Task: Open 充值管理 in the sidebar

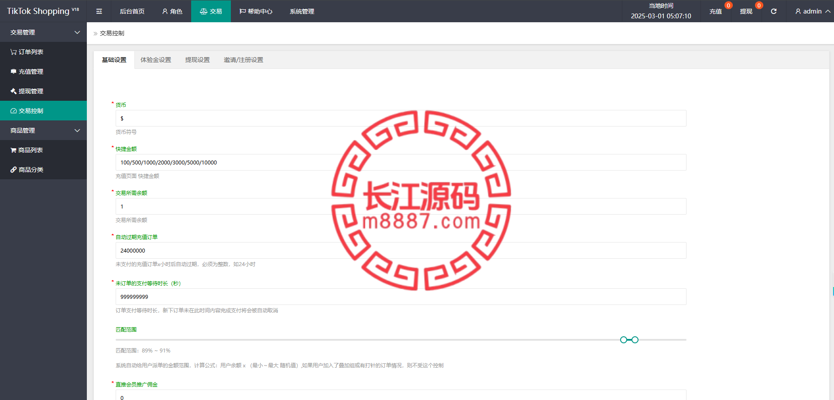Action: (x=43, y=72)
